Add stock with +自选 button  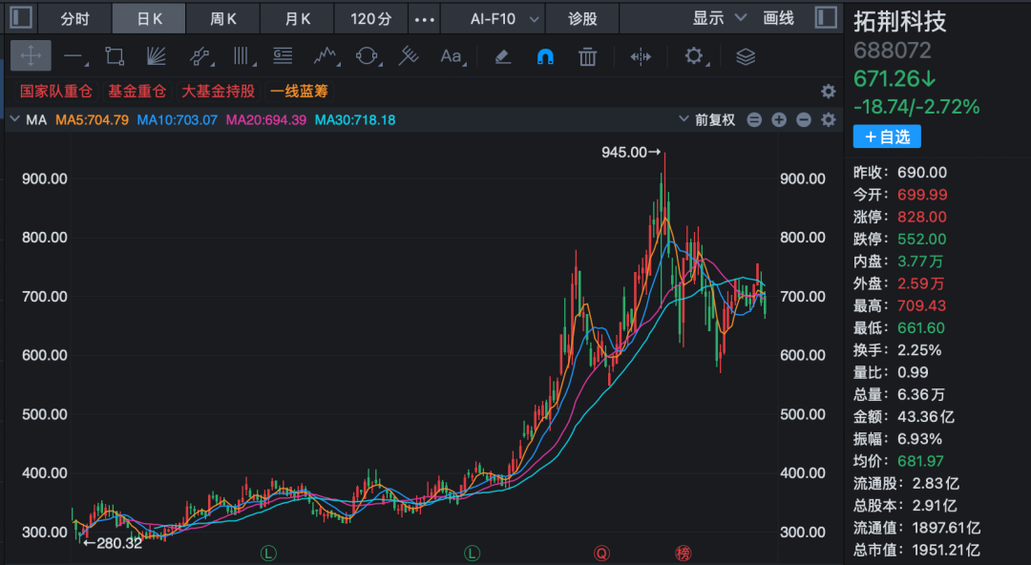[x=887, y=136]
